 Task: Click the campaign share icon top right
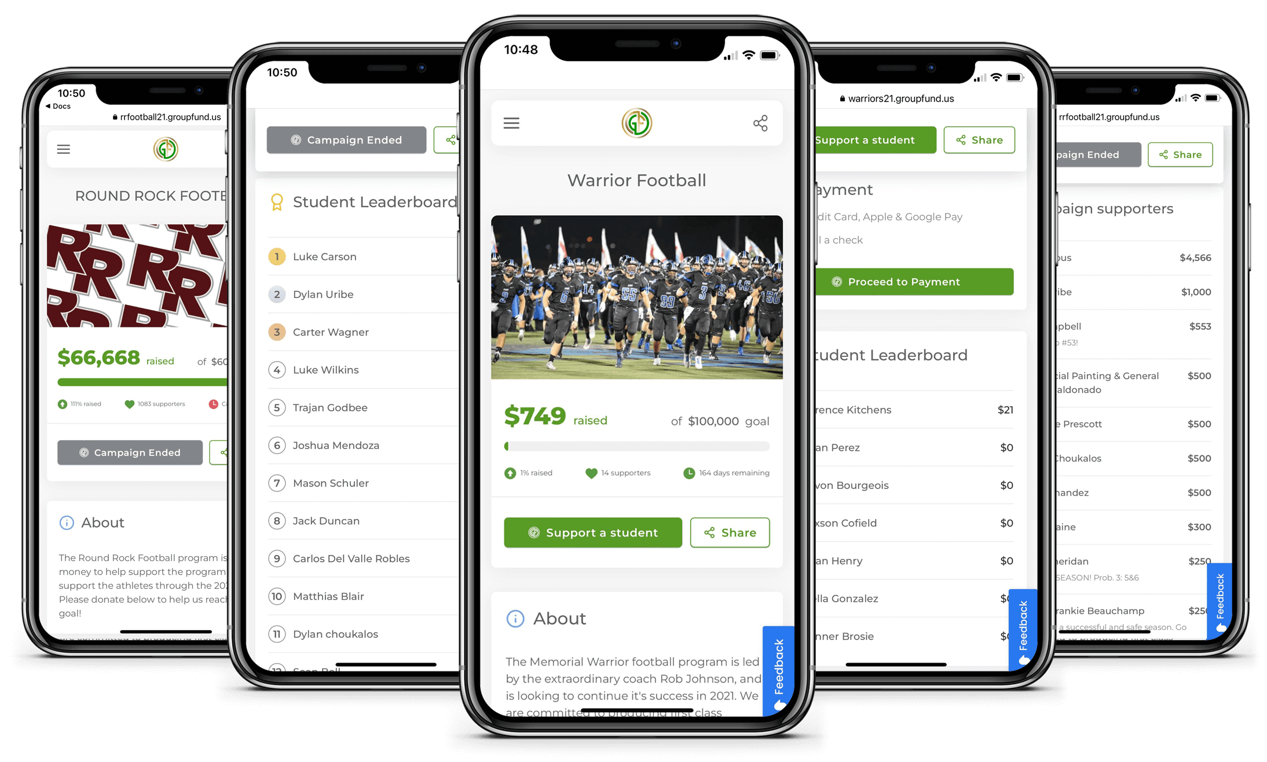coord(759,123)
